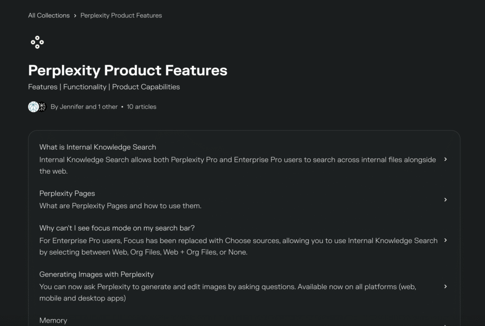Open the Perplexity Pages article title

coord(67,194)
